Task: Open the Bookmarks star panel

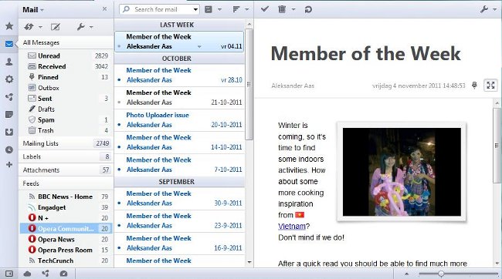Action: pyautogui.click(x=9, y=26)
